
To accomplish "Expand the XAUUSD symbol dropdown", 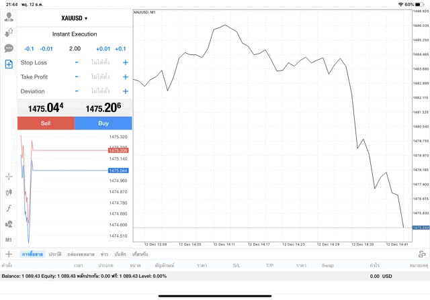I will pyautogui.click(x=75, y=18).
